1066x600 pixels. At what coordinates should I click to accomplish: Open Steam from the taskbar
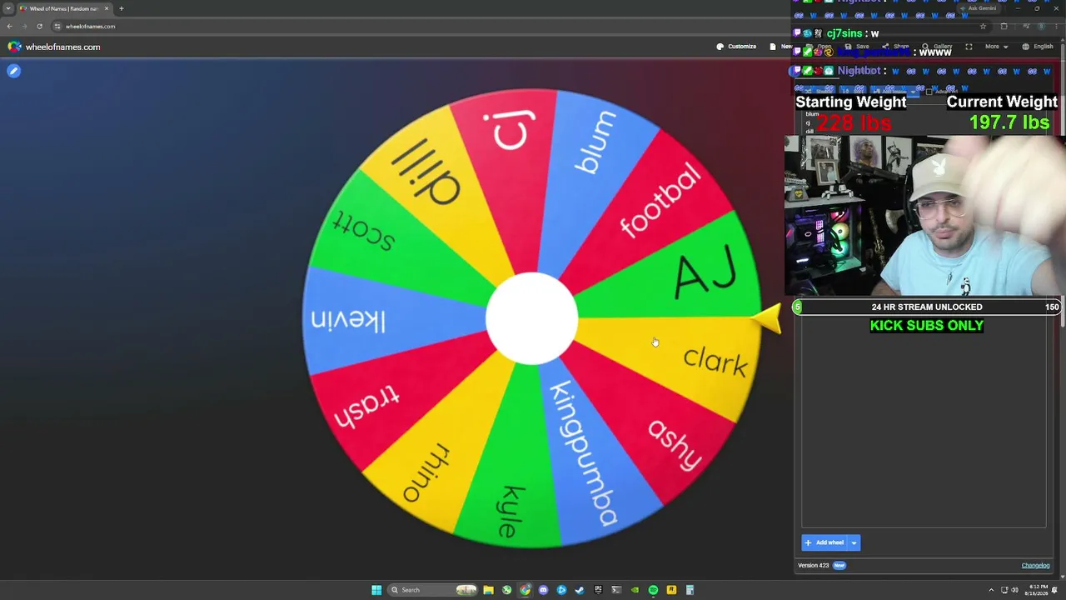pos(580,590)
